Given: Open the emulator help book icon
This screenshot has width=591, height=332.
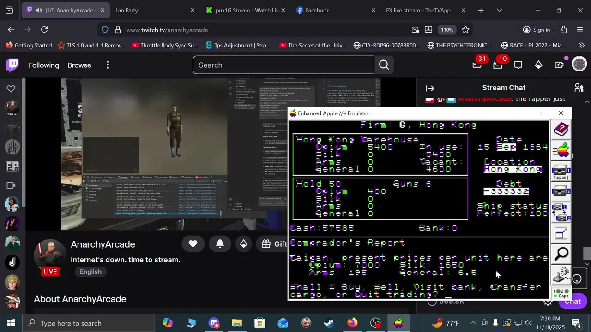Looking at the screenshot, I should point(561,130).
